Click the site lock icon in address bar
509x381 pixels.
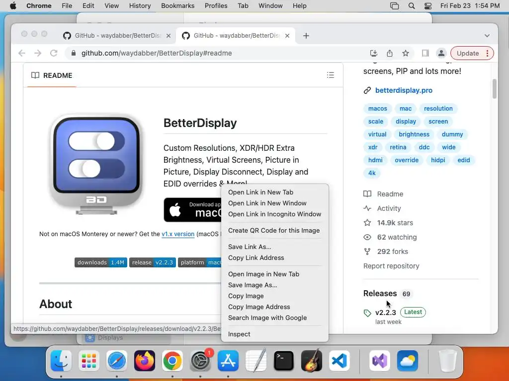(74, 53)
